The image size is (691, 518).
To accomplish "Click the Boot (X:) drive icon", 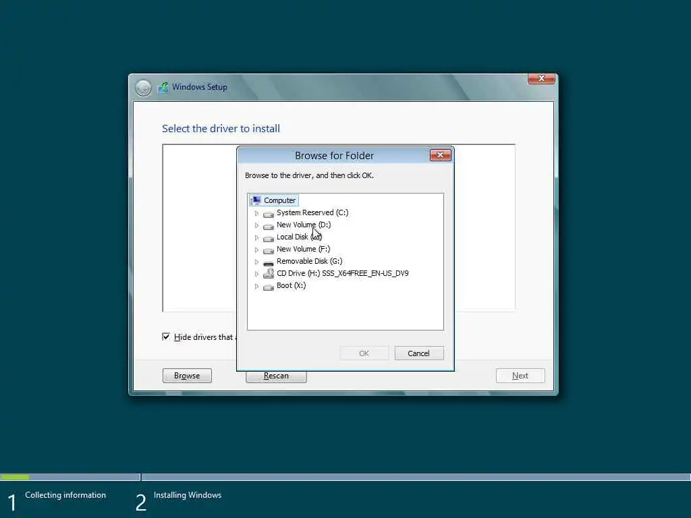I will (269, 287).
